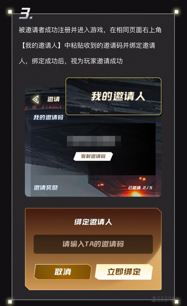Click the 绑定邀请人 dialog title
187x306 pixels.
tap(93, 222)
